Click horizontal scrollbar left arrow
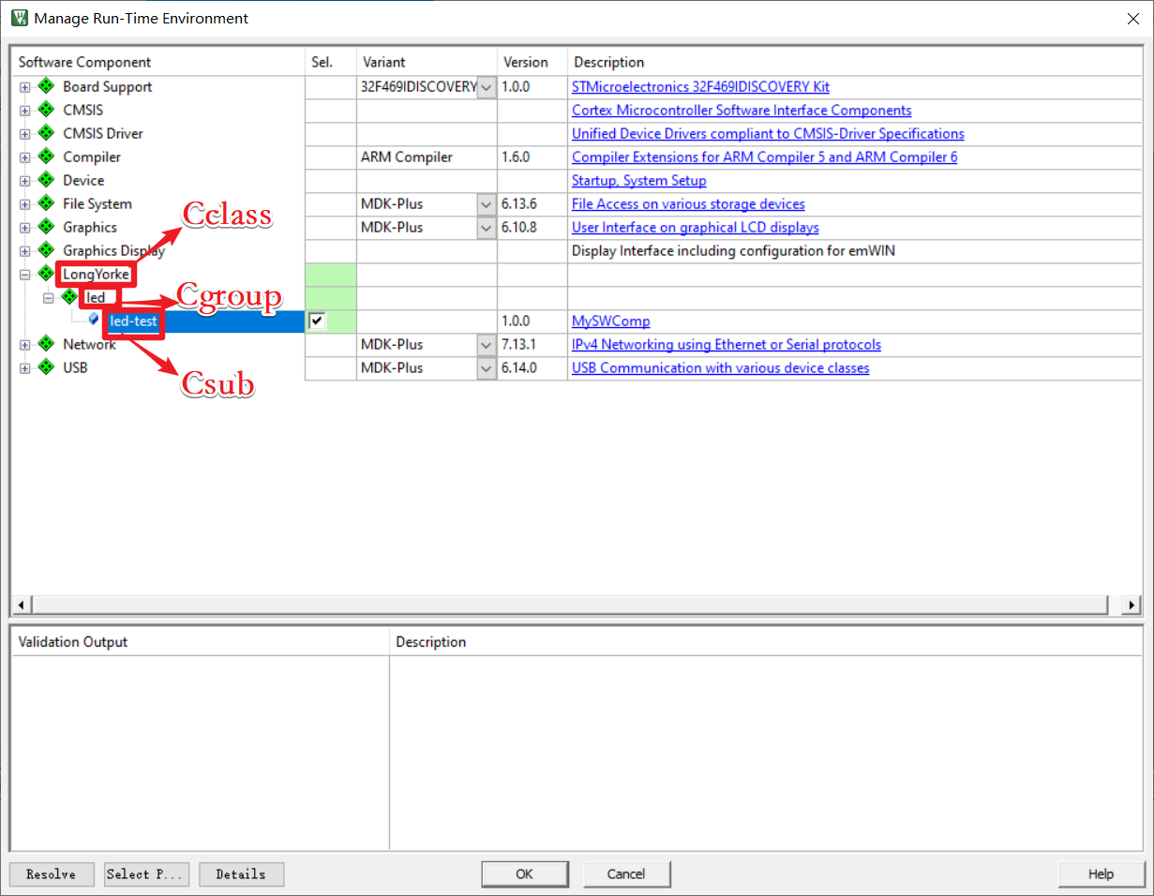Screen dimensions: 1154x896 21,605
